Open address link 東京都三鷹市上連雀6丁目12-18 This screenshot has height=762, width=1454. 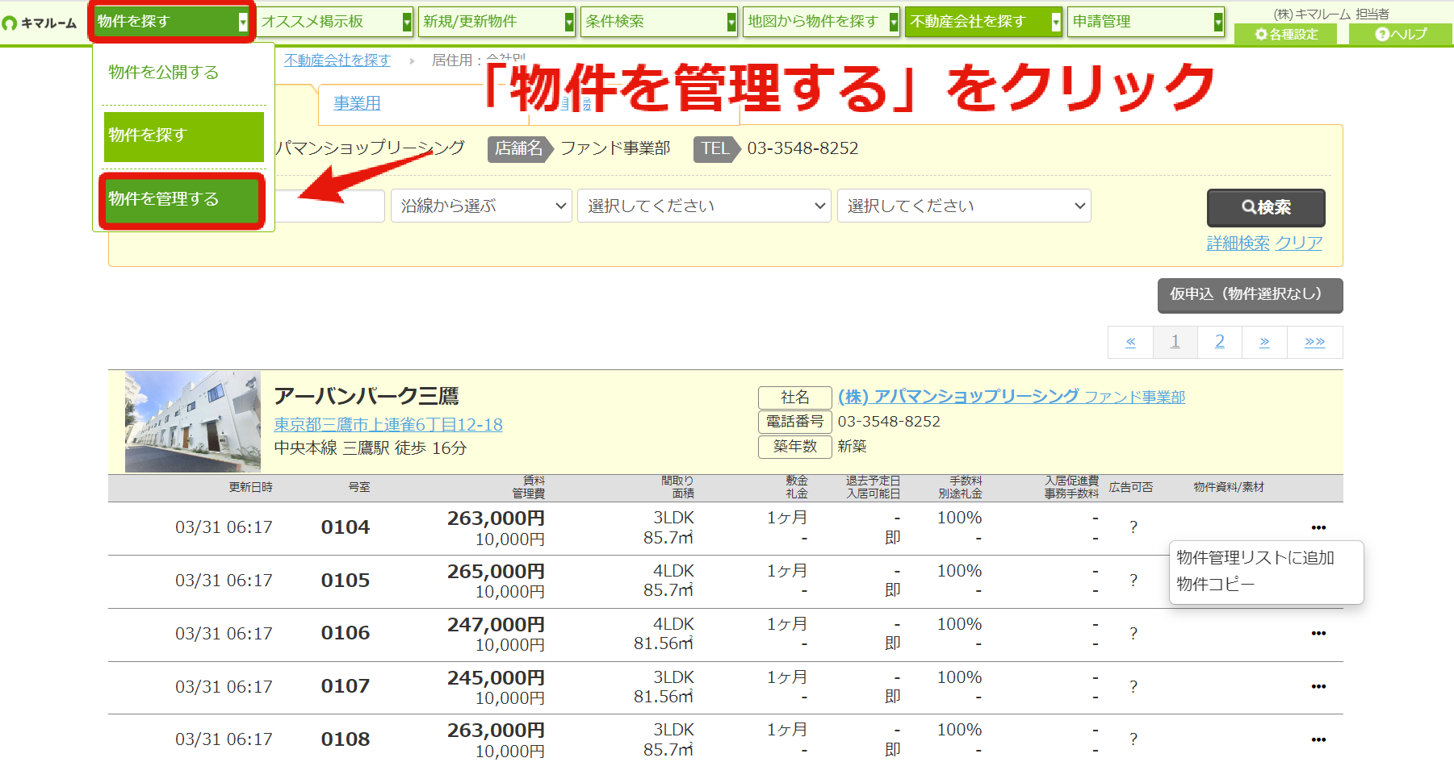point(388,425)
